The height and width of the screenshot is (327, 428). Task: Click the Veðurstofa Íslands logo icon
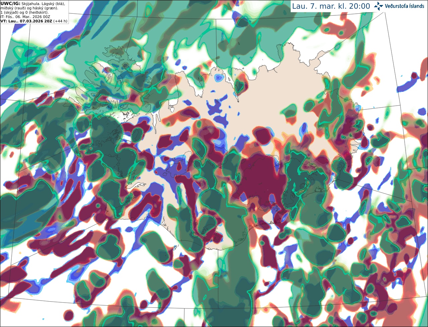(x=379, y=6)
